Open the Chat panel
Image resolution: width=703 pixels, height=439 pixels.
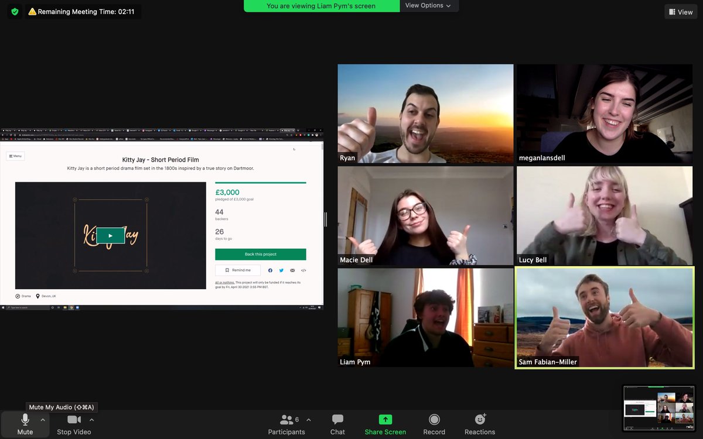click(337, 424)
